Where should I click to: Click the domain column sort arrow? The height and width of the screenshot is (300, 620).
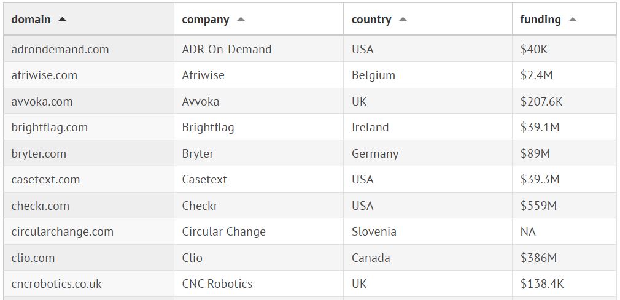click(62, 20)
